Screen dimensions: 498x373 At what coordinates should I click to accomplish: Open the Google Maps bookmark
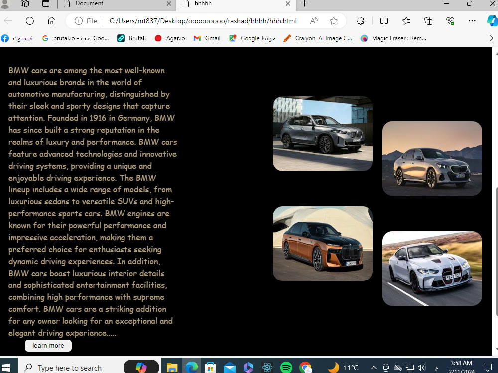(x=252, y=38)
